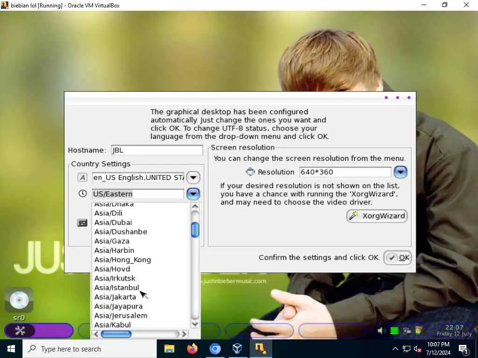The height and width of the screenshot is (358, 478).
Task: Select Asia/Jakarta timezone
Action: click(x=115, y=297)
